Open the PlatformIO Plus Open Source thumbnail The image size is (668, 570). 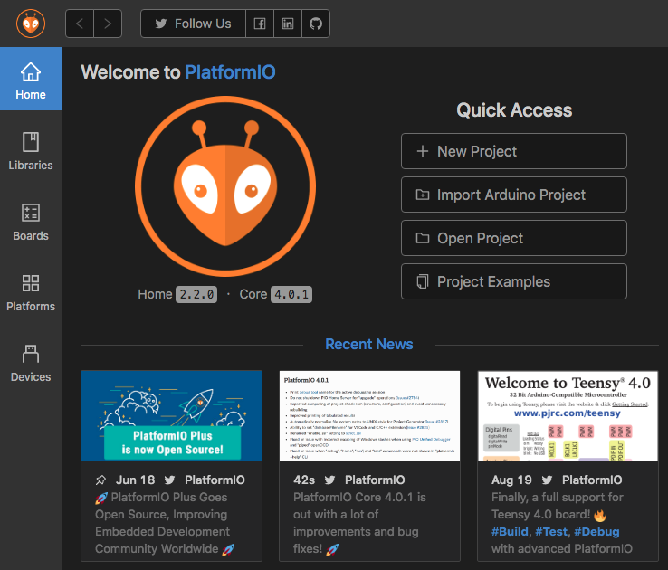(172, 416)
